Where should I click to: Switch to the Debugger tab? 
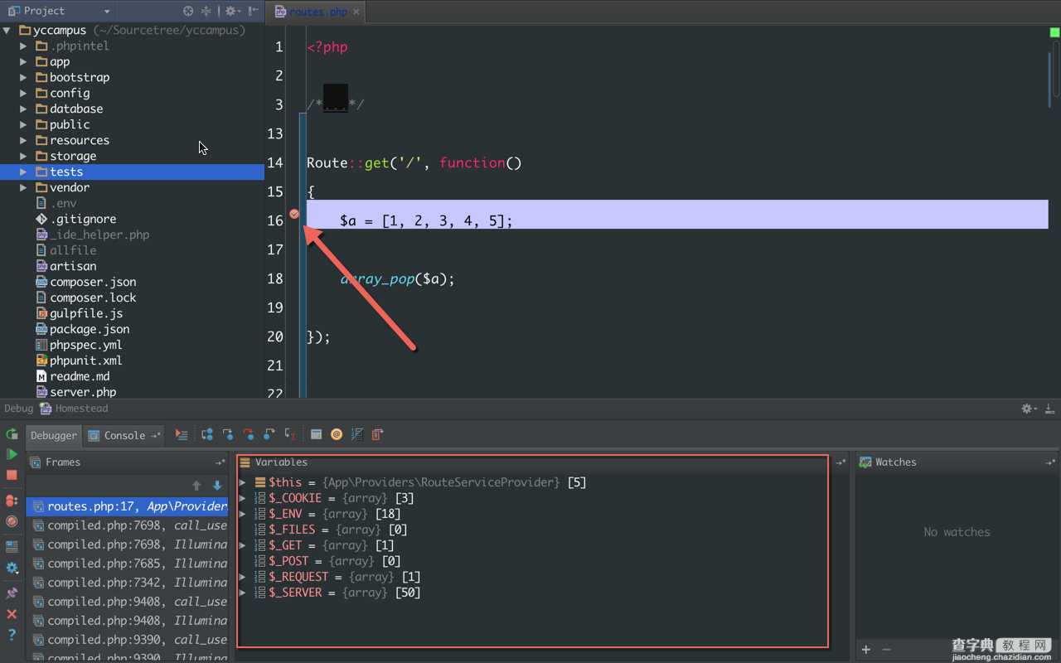coord(54,435)
